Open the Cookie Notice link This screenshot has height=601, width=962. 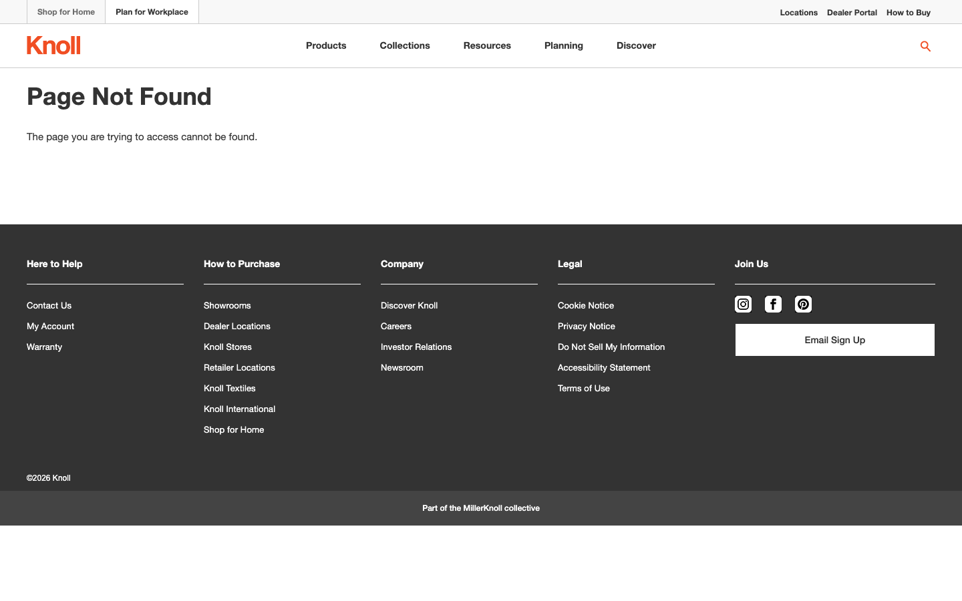tap(586, 306)
